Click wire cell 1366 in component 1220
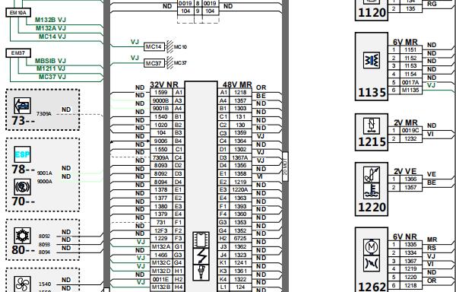The height and width of the screenshot is (292, 456). point(410,179)
